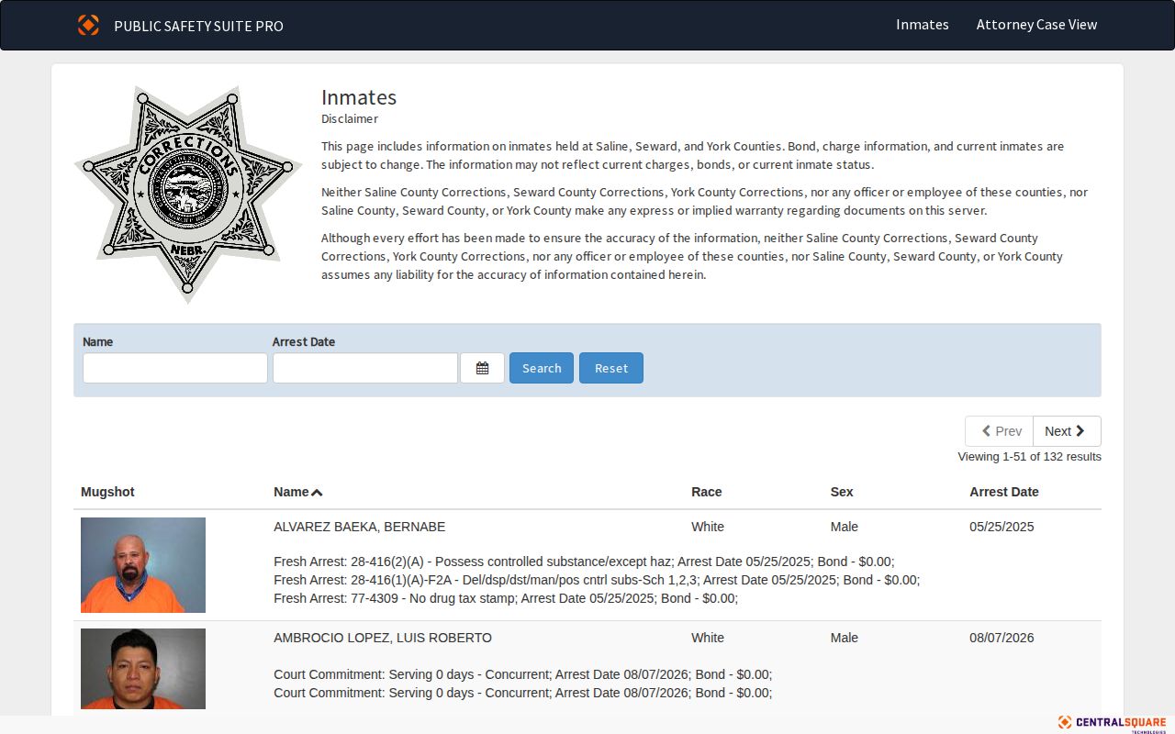Sort by the Race column header
Viewport: 1175px width, 734px height.
click(x=707, y=492)
